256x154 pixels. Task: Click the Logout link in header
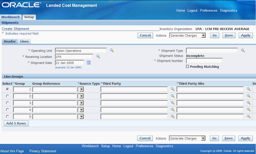[x=192, y=10]
